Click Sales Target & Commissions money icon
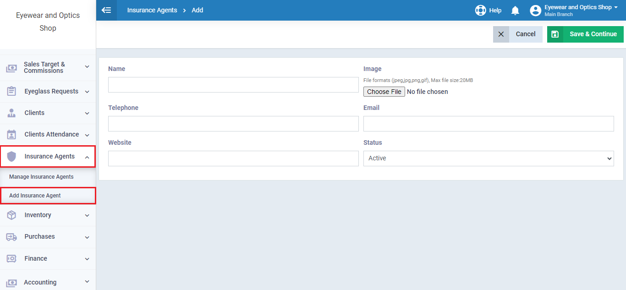This screenshot has height=290, width=626. [x=11, y=68]
